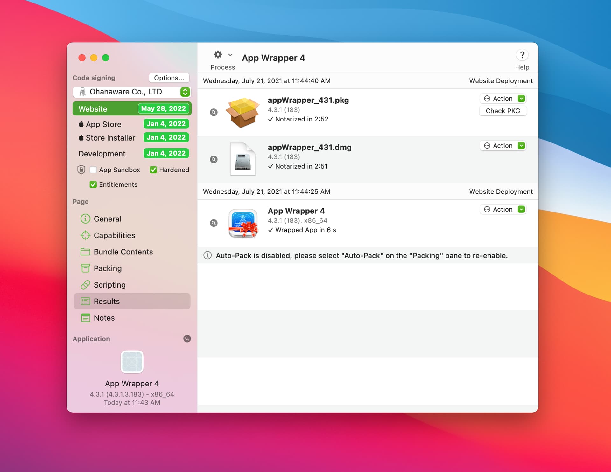Click the Development Jan 4, 2022 badge
The width and height of the screenshot is (611, 472).
click(166, 153)
